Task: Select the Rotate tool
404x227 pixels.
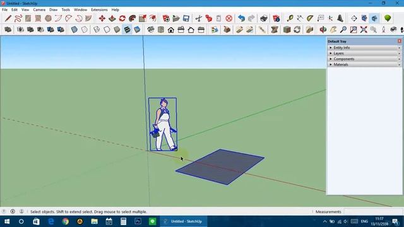Action: (x=122, y=18)
